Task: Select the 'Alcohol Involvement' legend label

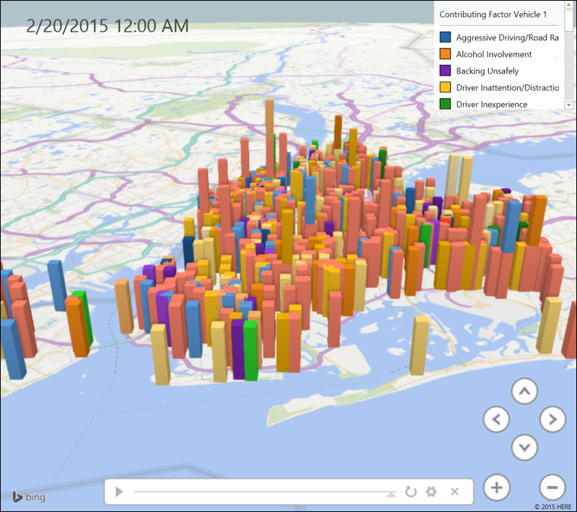Action: tap(494, 54)
